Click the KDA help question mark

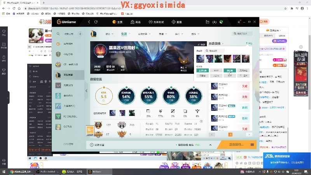point(103,101)
